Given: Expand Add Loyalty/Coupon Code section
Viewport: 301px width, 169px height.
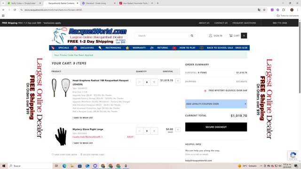Looking at the screenshot, I should pyautogui.click(x=216, y=104).
